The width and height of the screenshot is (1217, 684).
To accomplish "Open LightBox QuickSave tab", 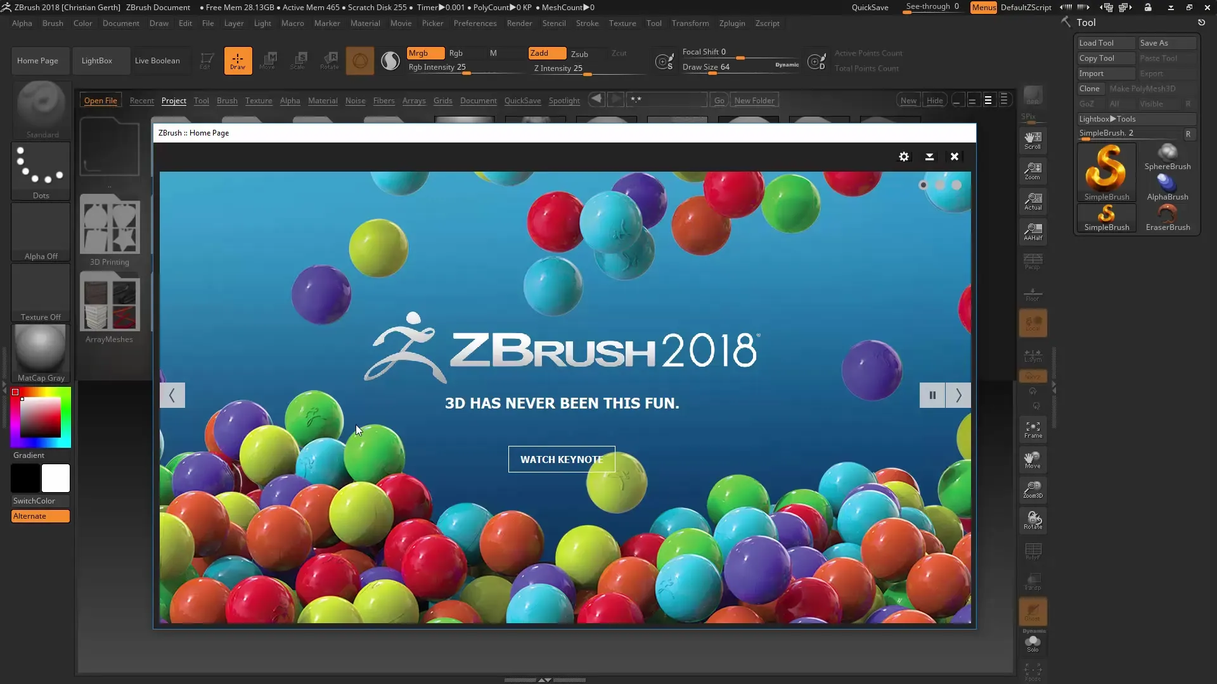I will point(522,101).
